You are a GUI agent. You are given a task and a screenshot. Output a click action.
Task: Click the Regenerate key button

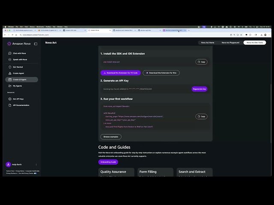(x=200, y=89)
